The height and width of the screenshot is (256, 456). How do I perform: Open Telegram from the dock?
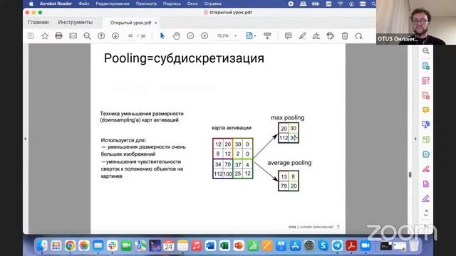click(x=337, y=246)
